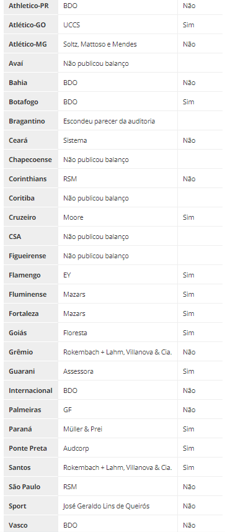Select José Geraldo Lins de Queirós cell
This screenshot has width=225, height=532.
pyautogui.click(x=118, y=506)
